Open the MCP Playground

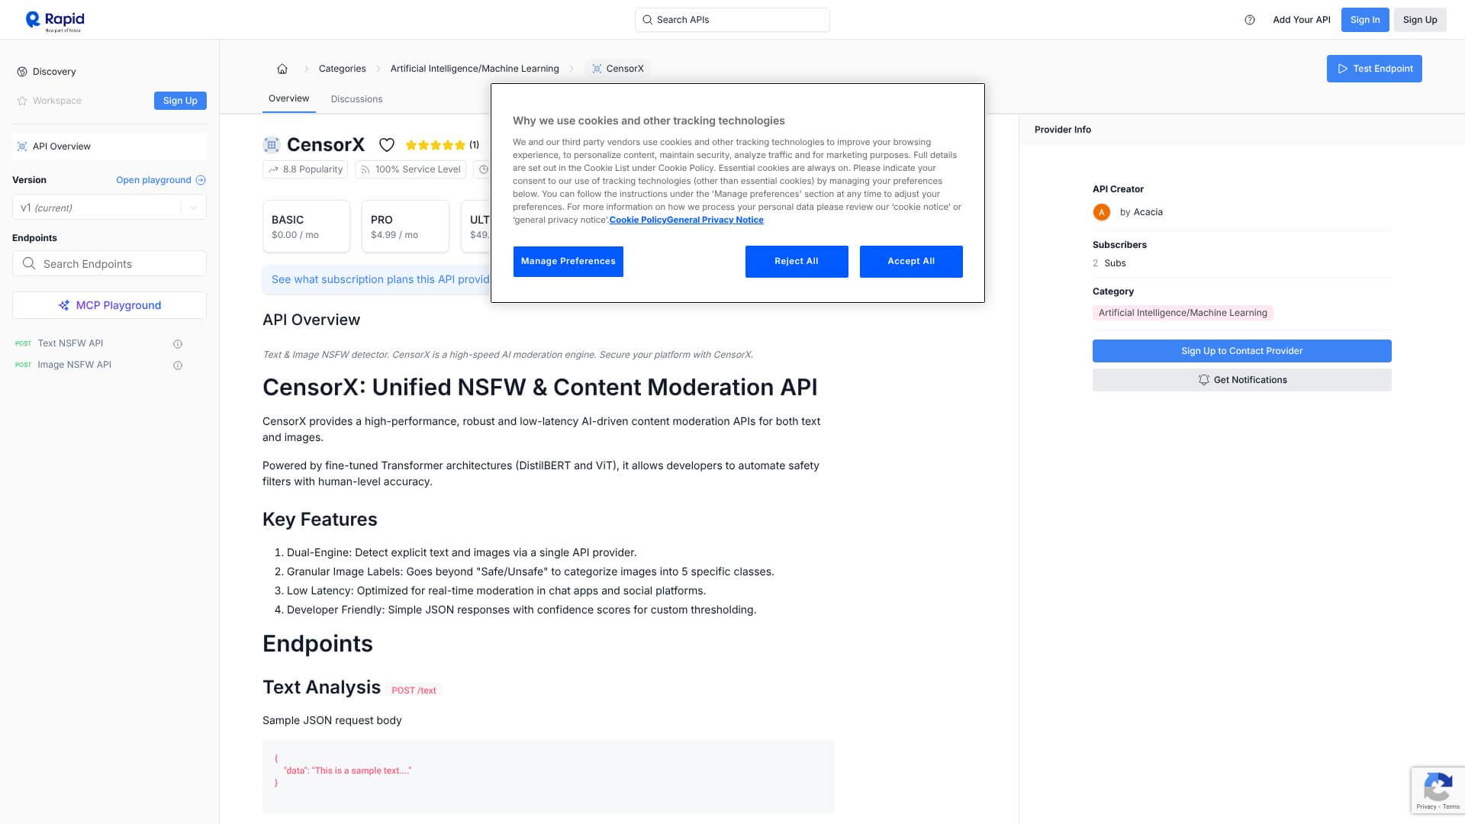[109, 305]
